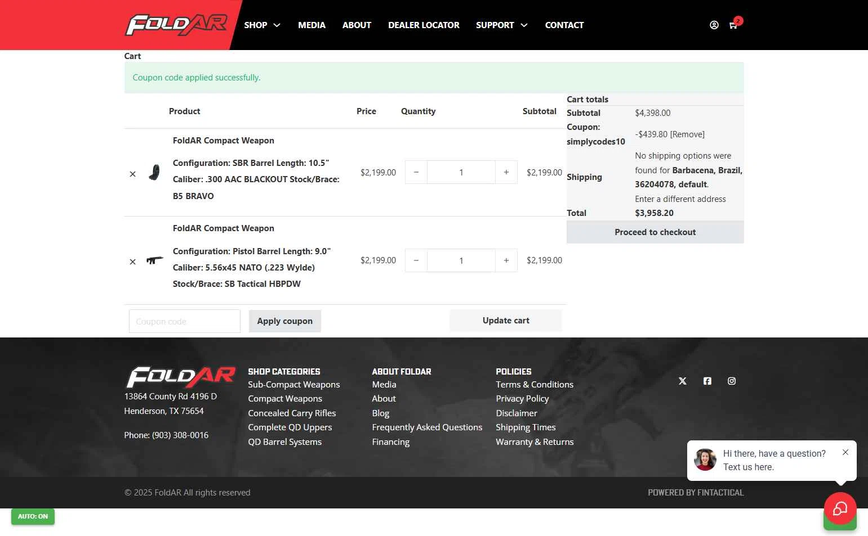The width and height of the screenshot is (868, 536).
Task: Open the Shipping Times link
Action: pyautogui.click(x=526, y=427)
